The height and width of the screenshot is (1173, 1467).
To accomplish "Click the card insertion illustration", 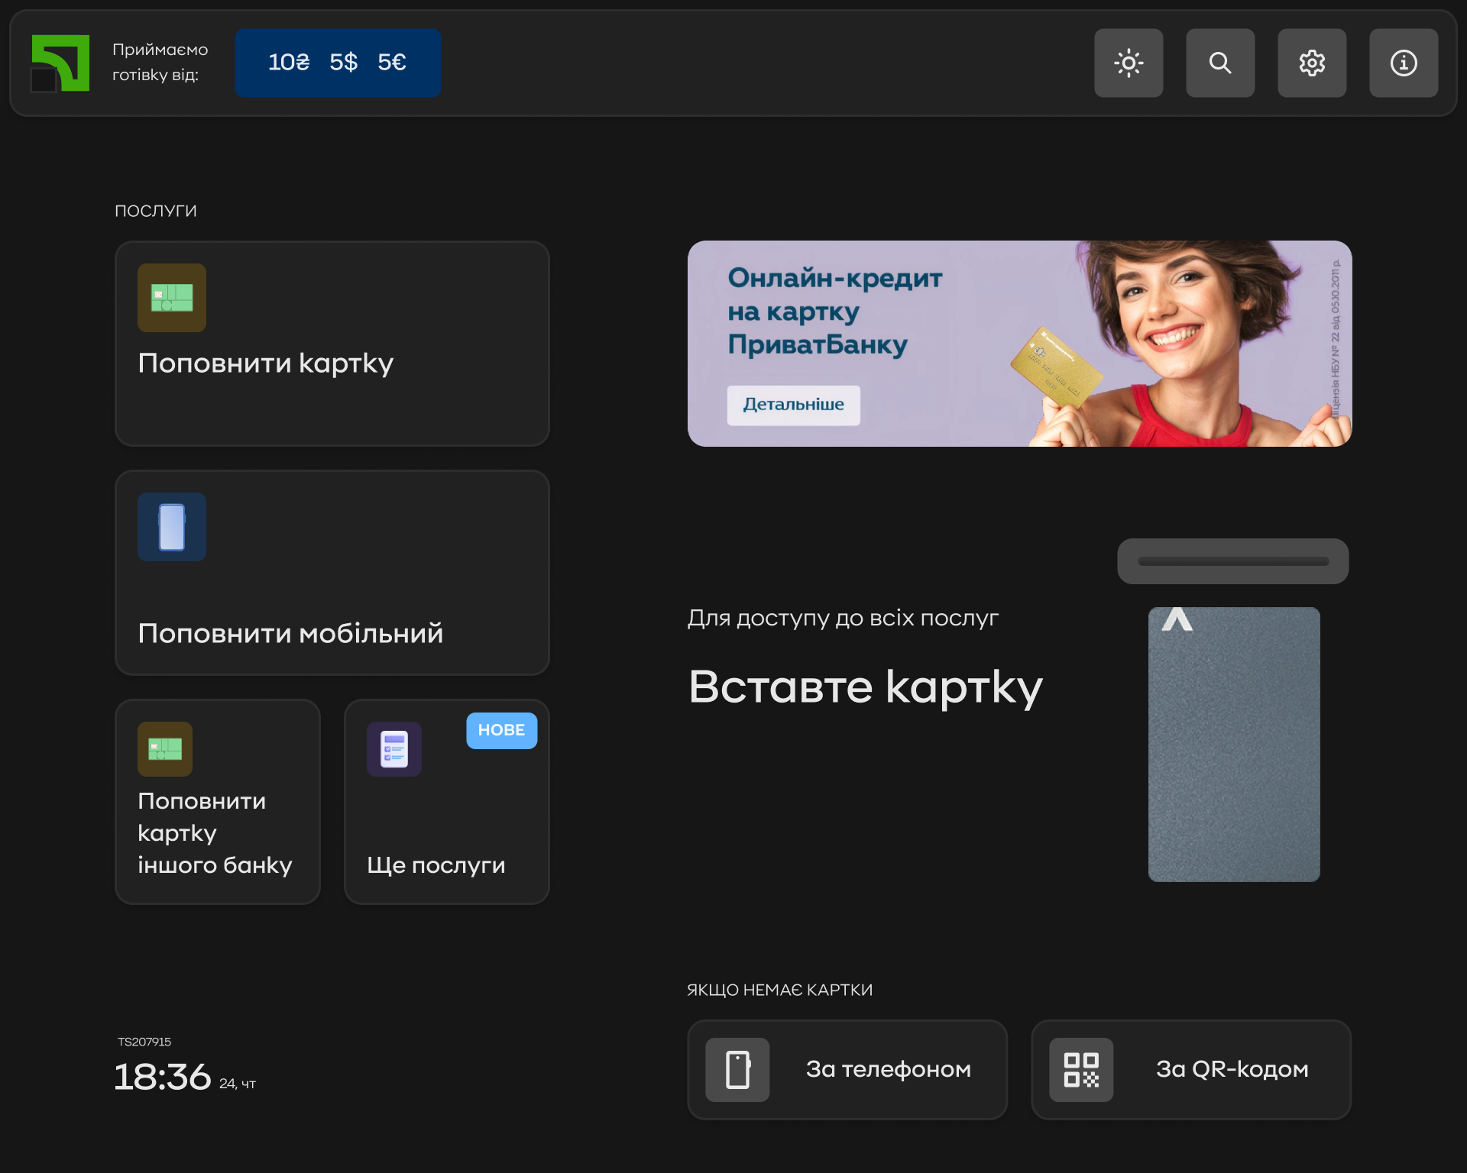I will coord(1234,745).
